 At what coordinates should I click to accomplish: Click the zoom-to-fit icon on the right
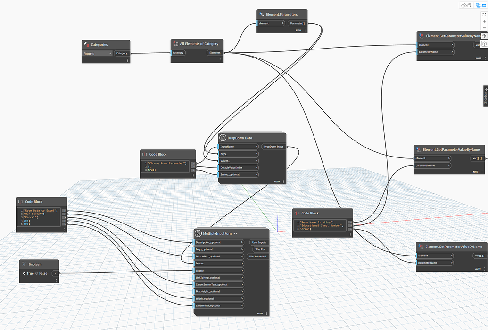[484, 15]
